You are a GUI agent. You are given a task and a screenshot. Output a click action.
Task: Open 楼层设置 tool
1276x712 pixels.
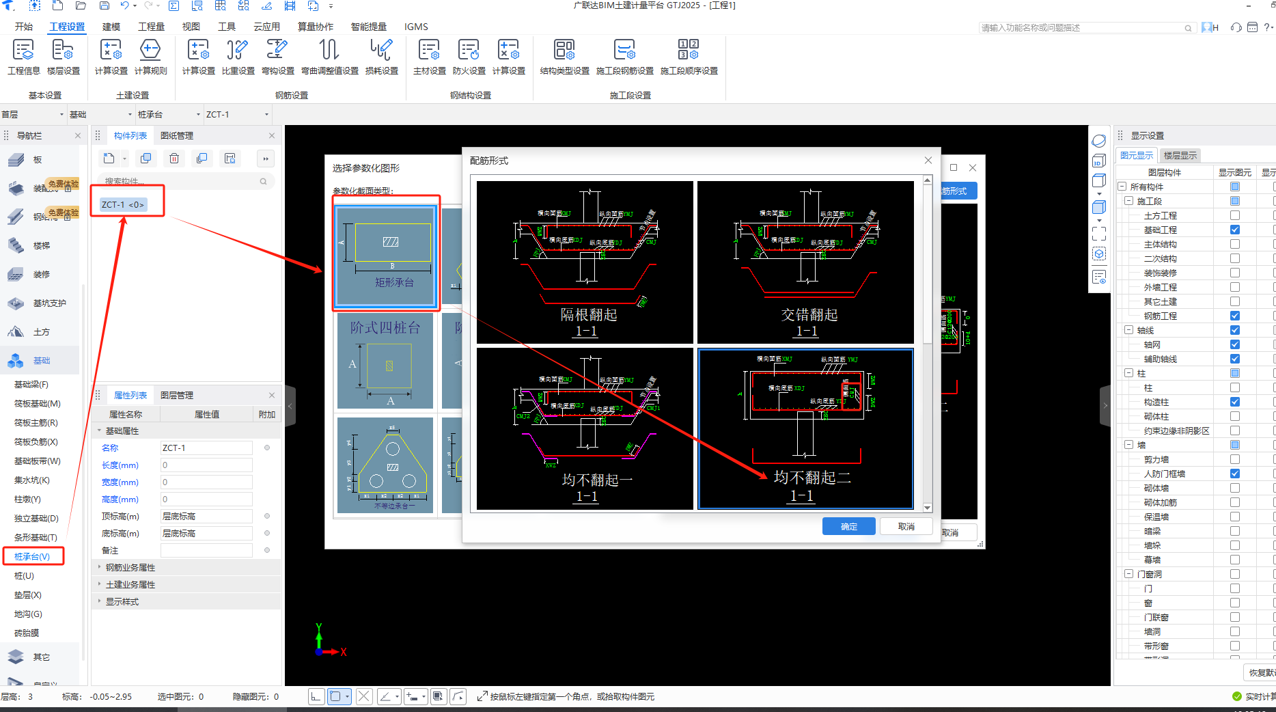(x=64, y=57)
